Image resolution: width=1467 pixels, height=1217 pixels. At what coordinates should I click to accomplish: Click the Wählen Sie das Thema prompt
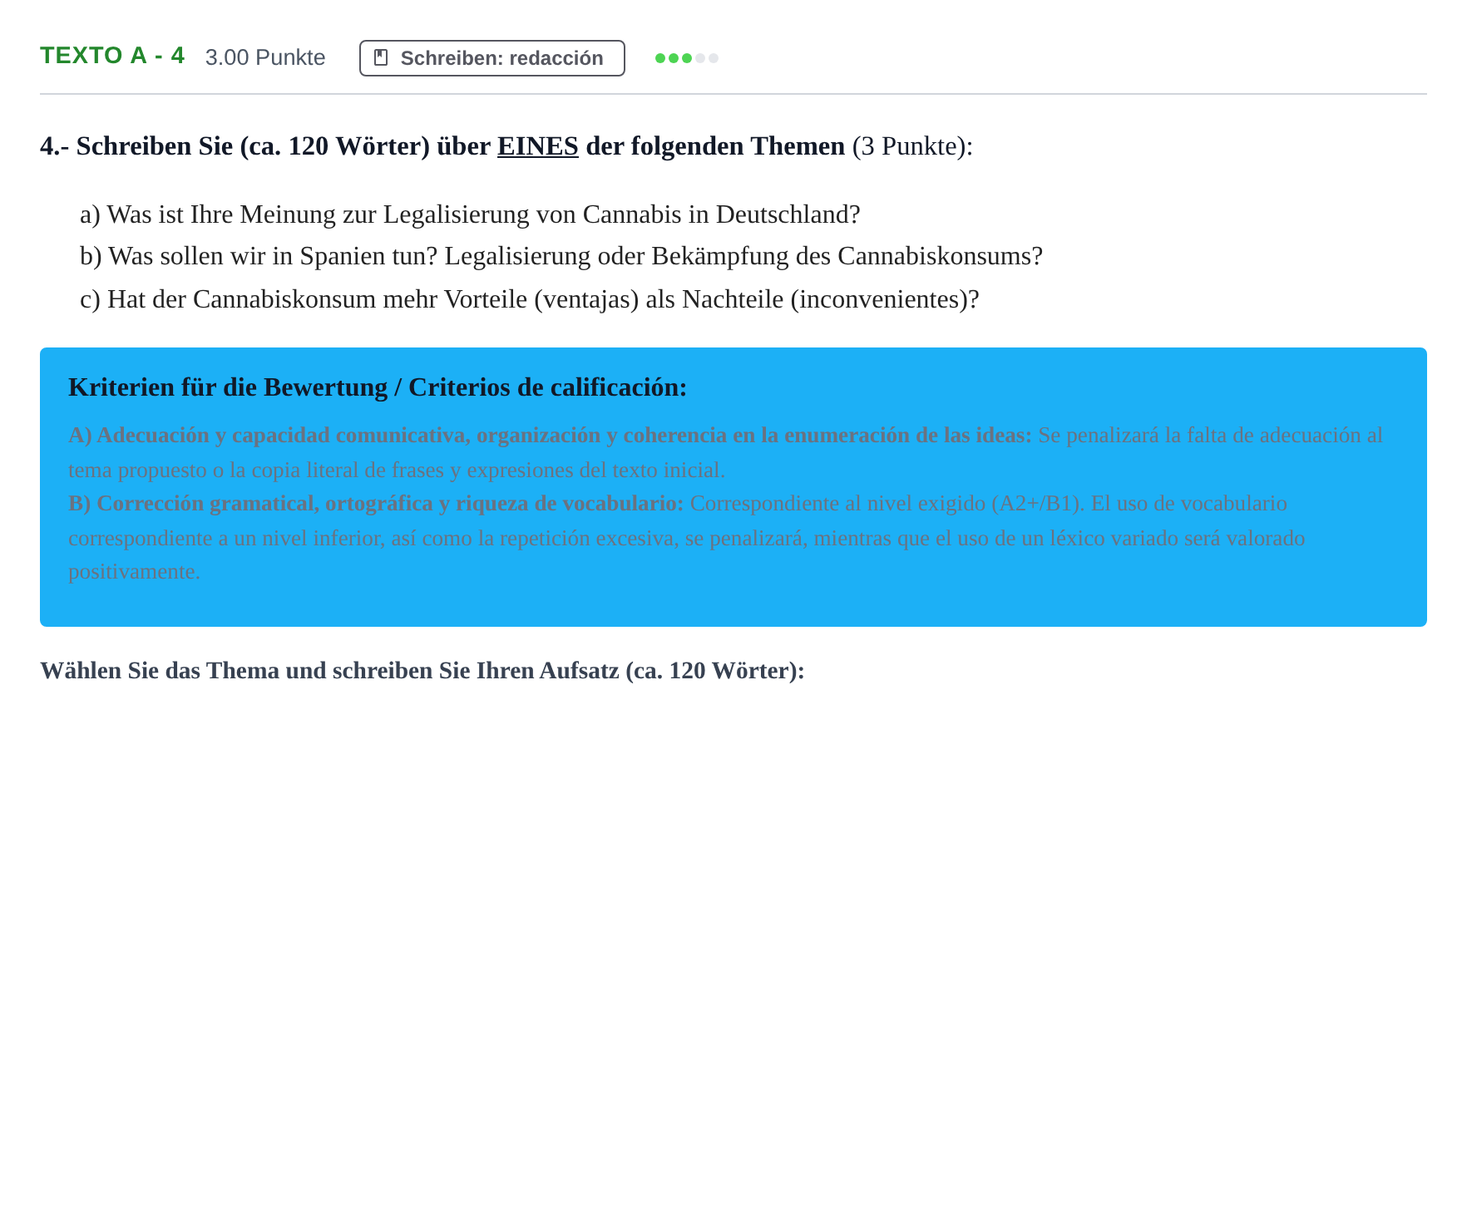pos(422,671)
